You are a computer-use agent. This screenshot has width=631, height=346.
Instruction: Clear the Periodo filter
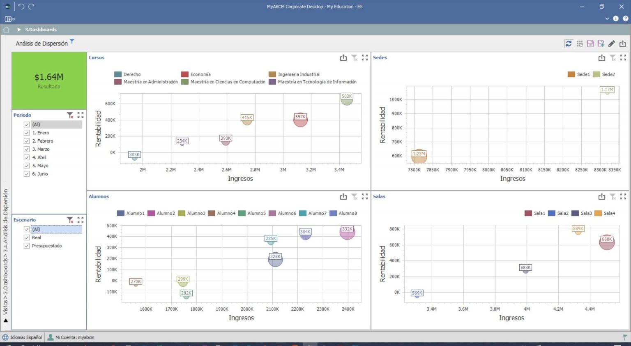tap(70, 115)
